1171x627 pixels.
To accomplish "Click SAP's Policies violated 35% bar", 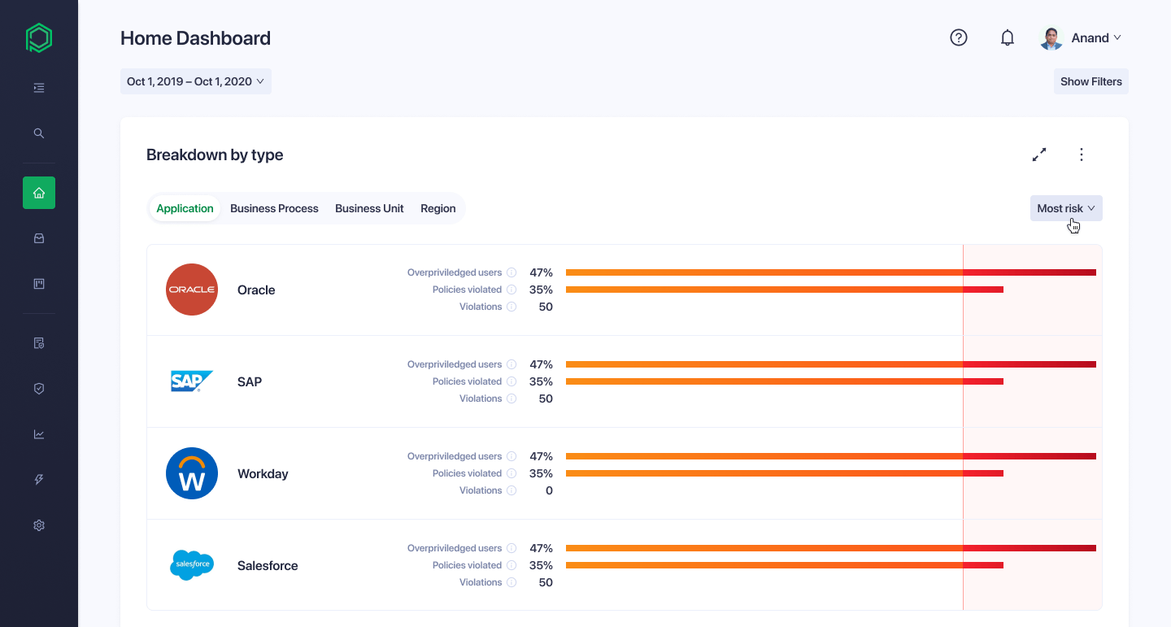I will 785,381.
